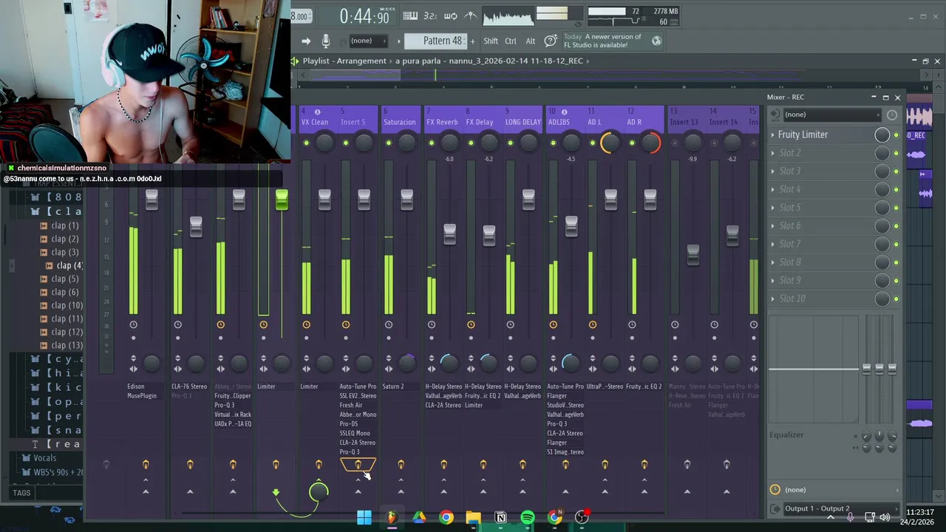This screenshot has width=946, height=532.
Task: Click the metronome icon in top toolbar
Action: pos(471,16)
